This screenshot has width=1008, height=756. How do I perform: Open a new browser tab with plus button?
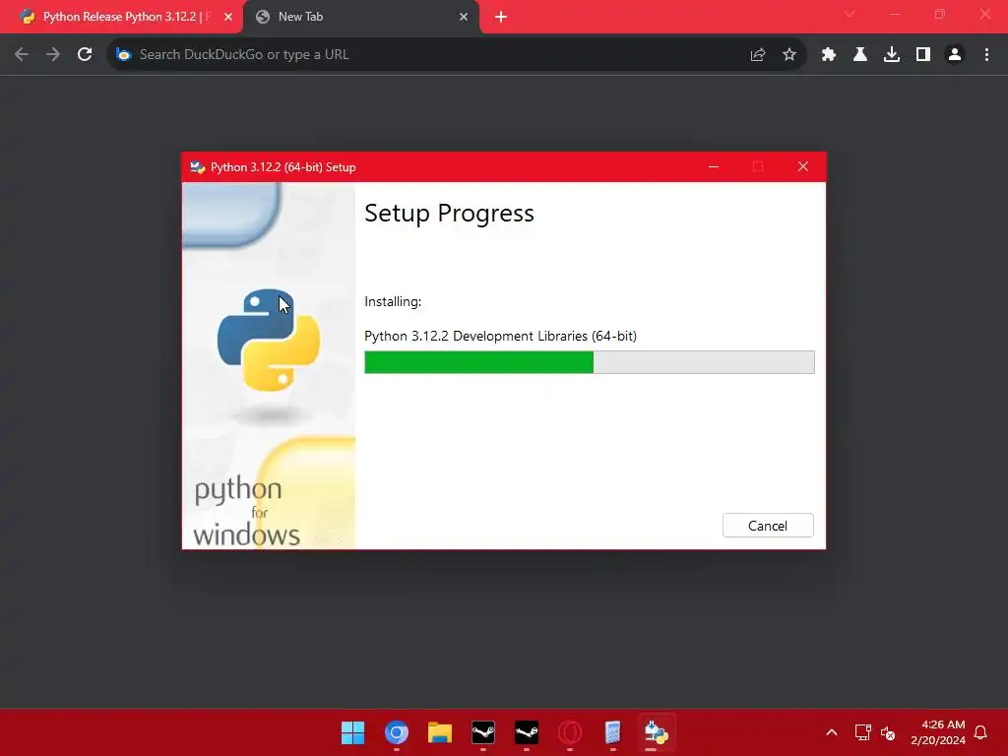[x=501, y=17]
